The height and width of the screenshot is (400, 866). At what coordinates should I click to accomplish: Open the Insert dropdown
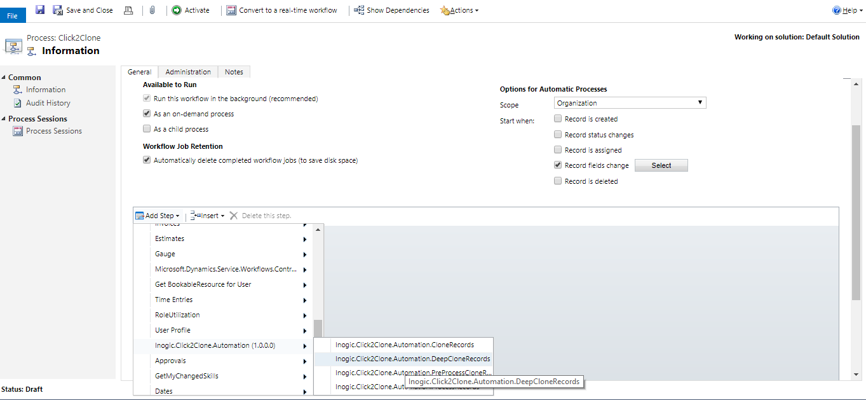coord(208,216)
